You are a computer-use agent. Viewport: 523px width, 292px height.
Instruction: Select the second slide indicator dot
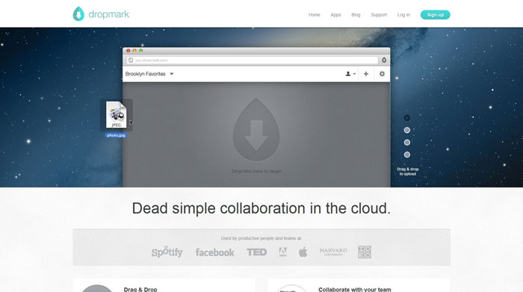coord(407,130)
